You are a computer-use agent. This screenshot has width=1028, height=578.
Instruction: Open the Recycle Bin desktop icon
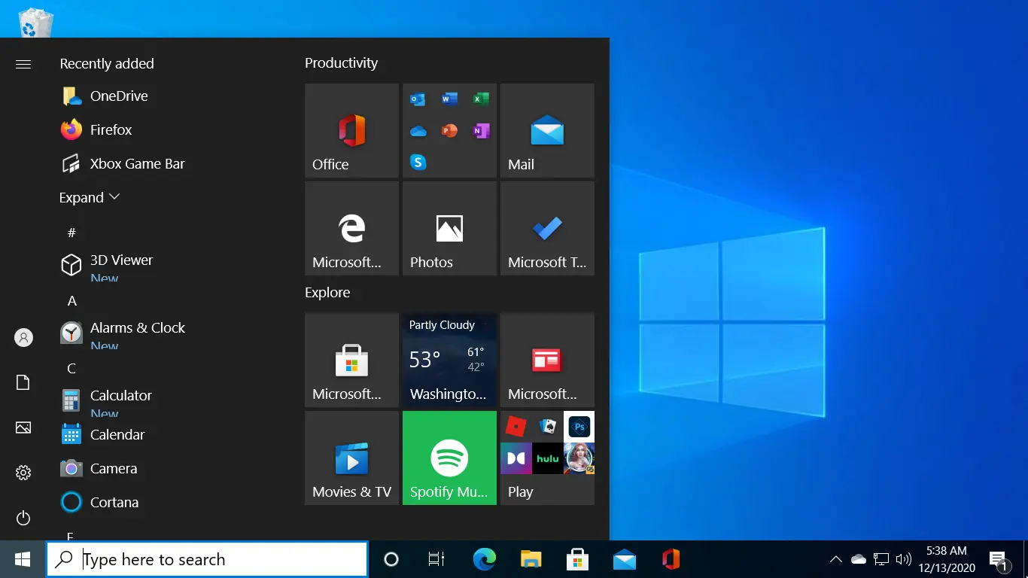pyautogui.click(x=36, y=23)
